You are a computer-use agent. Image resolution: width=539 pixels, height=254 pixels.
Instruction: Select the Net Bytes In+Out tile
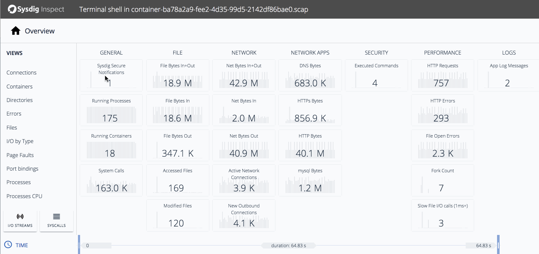(x=244, y=75)
